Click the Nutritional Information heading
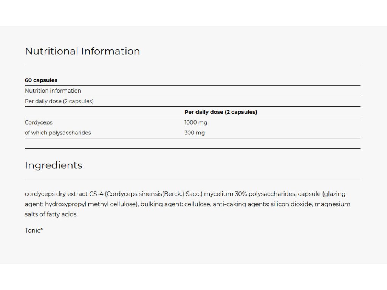Viewport: 387px width, 290px height. click(x=82, y=51)
